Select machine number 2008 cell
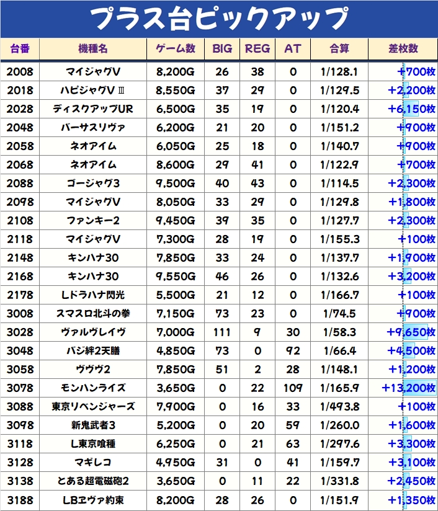 click(x=20, y=72)
